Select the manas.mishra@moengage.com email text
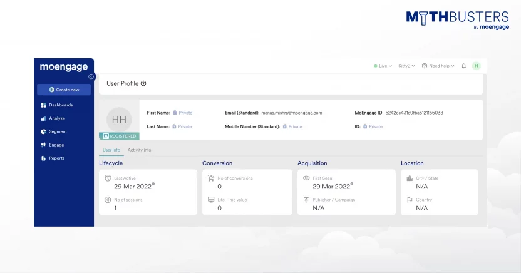The width and height of the screenshot is (521, 273). (291, 113)
